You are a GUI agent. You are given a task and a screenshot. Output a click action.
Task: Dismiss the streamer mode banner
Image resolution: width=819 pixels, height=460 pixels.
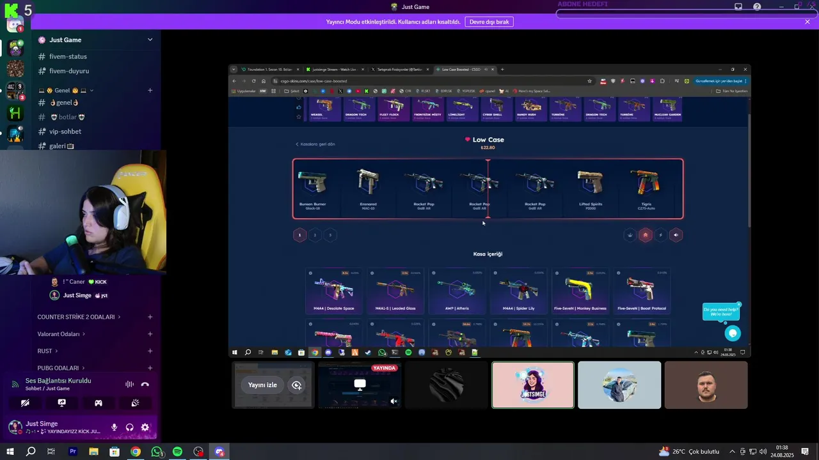[807, 22]
